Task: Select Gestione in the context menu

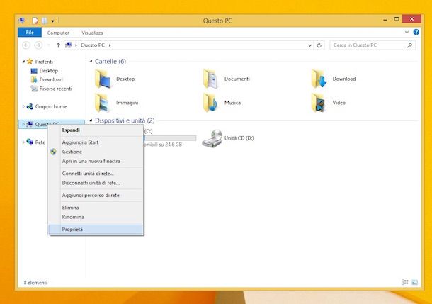Action: (72, 152)
